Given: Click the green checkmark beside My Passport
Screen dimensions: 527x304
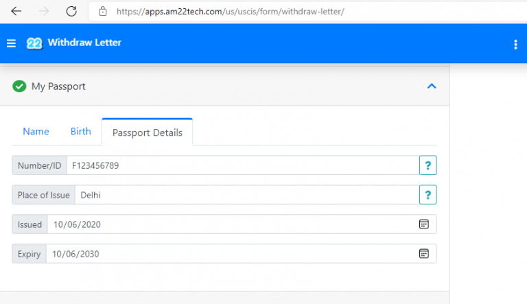Looking at the screenshot, I should click(19, 86).
